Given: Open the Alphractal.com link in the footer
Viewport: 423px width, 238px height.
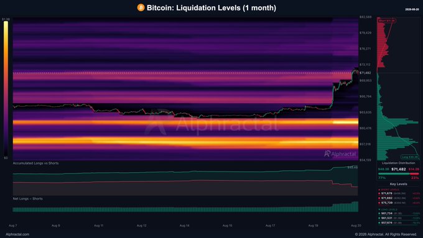Looking at the screenshot, I should [17, 234].
